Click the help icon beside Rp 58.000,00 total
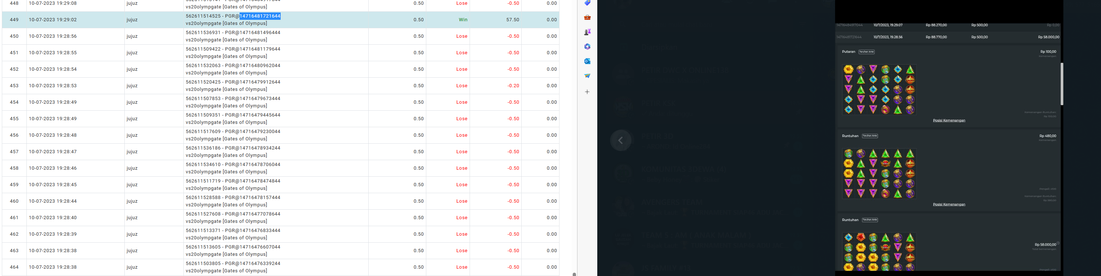This screenshot has width=1101, height=276. coord(1058,243)
